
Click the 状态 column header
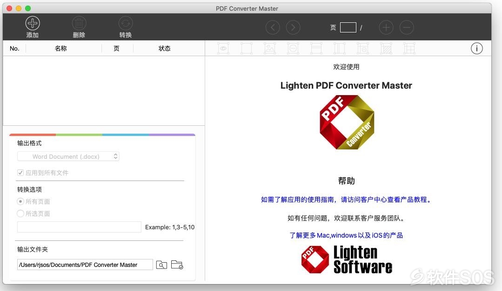coord(165,48)
